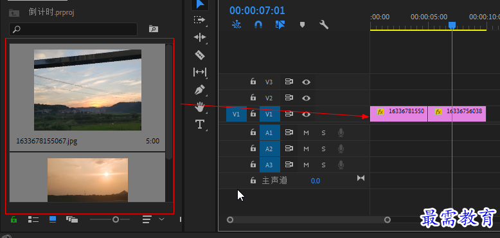Select first clip 16336781550 on V1
500x238 pixels.
[398, 114]
